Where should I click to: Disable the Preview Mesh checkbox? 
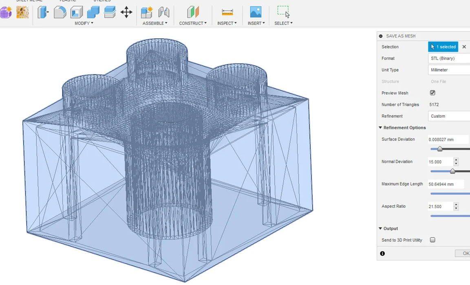point(432,93)
